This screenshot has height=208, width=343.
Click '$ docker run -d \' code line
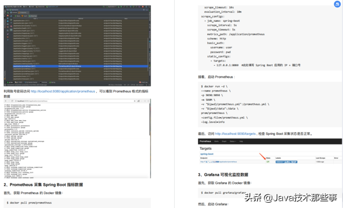click(214, 86)
